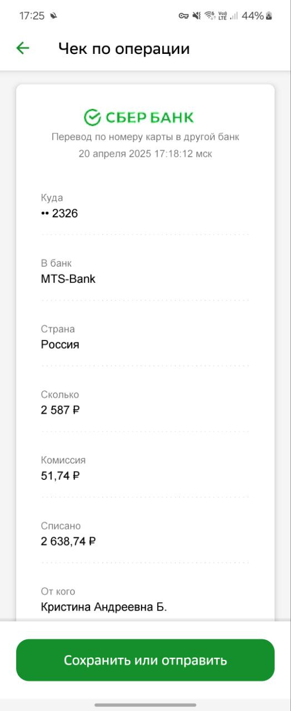Tap the bottom navigation gesture bar
Viewport: 291px width, 711px height.
coord(145,705)
